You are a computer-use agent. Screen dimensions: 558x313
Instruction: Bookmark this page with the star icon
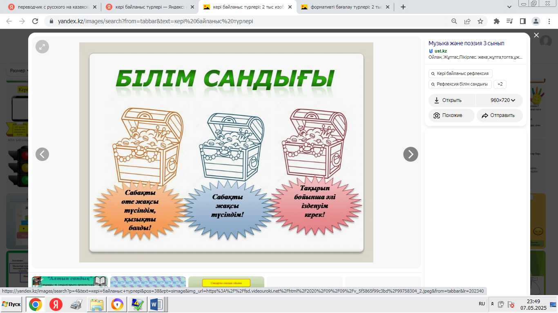click(x=480, y=21)
